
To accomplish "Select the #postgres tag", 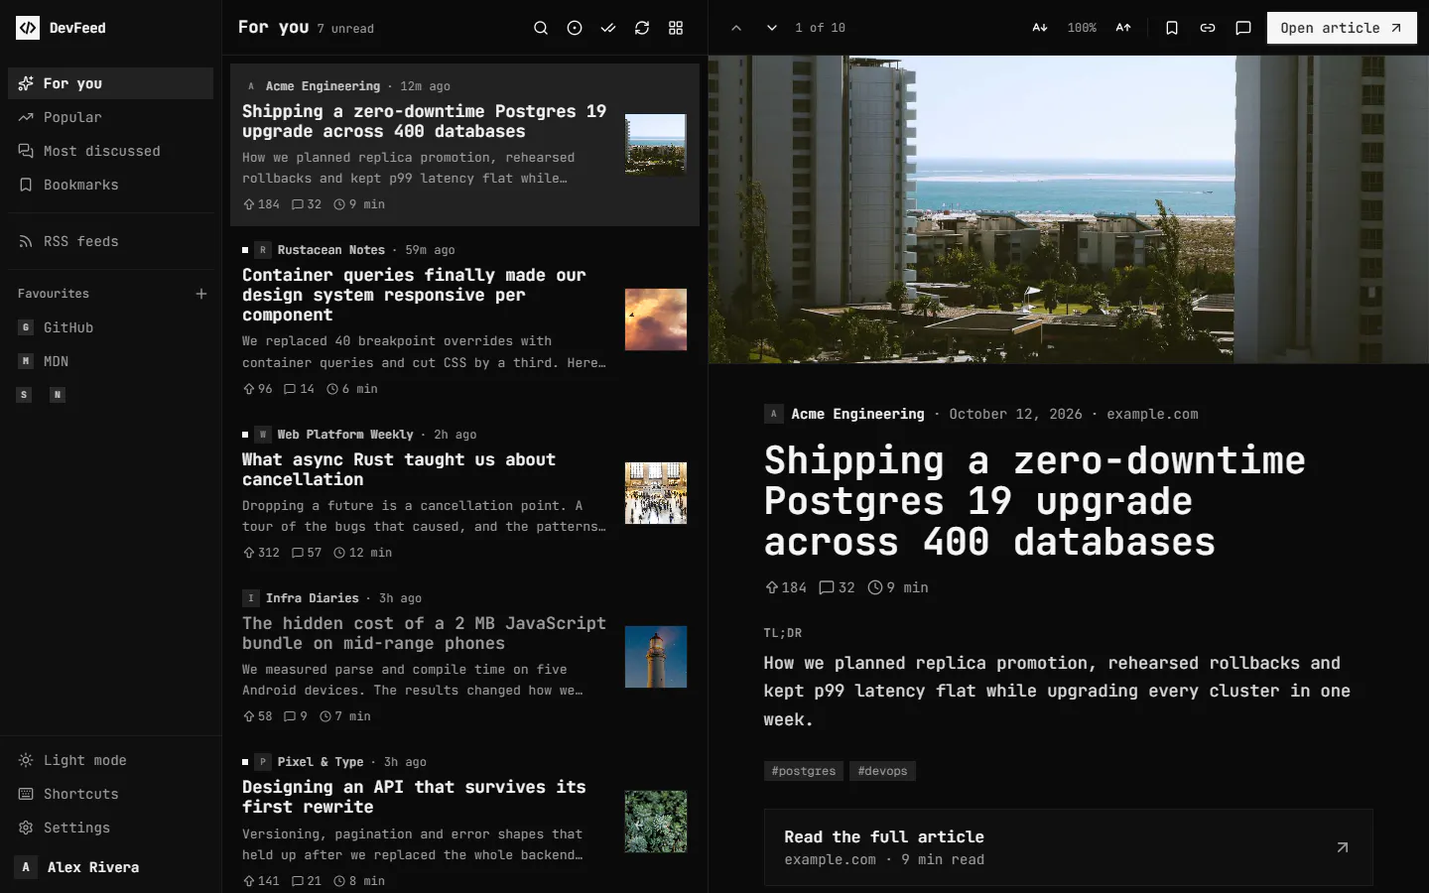I will [804, 771].
